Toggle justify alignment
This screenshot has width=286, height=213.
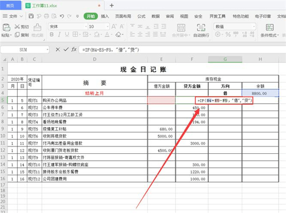click(155, 34)
